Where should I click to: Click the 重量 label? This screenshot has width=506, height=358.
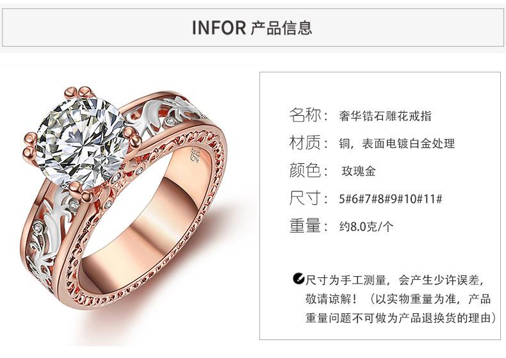click(x=309, y=225)
